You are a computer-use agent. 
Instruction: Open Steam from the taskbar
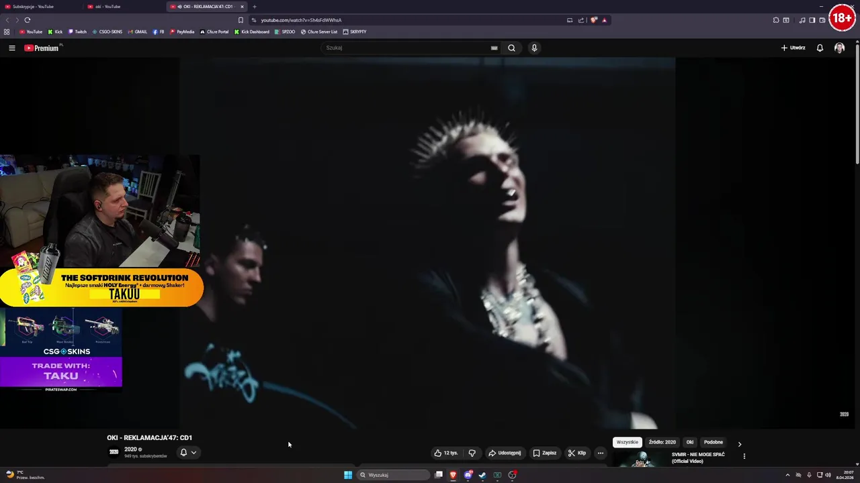click(x=482, y=475)
